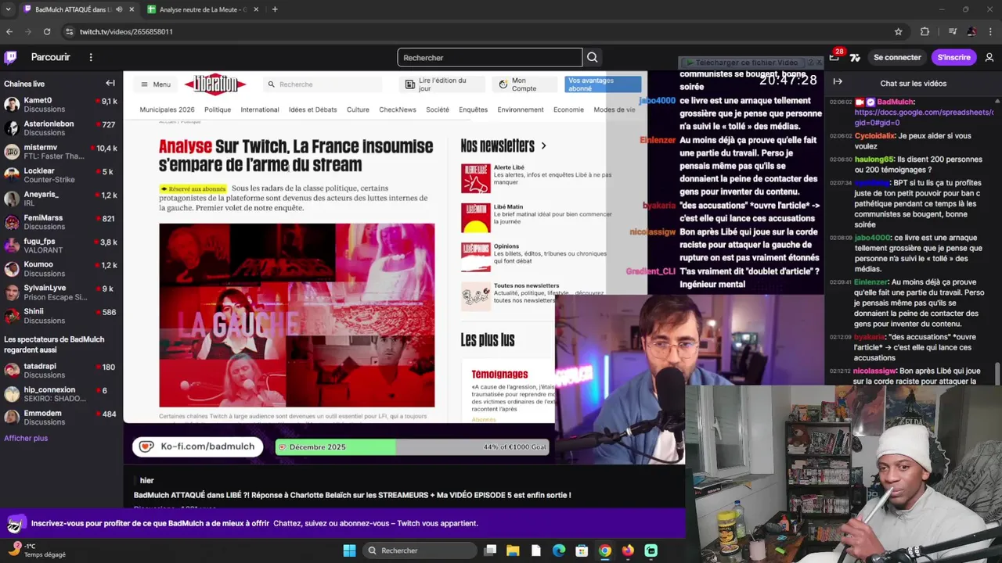Open Task View on the taskbar
Screen dimensions: 1002x563
[x=490, y=550]
